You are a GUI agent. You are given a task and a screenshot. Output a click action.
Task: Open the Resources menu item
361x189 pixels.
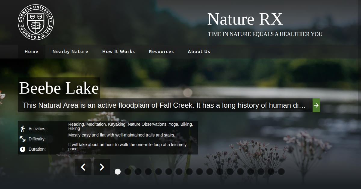tap(161, 52)
